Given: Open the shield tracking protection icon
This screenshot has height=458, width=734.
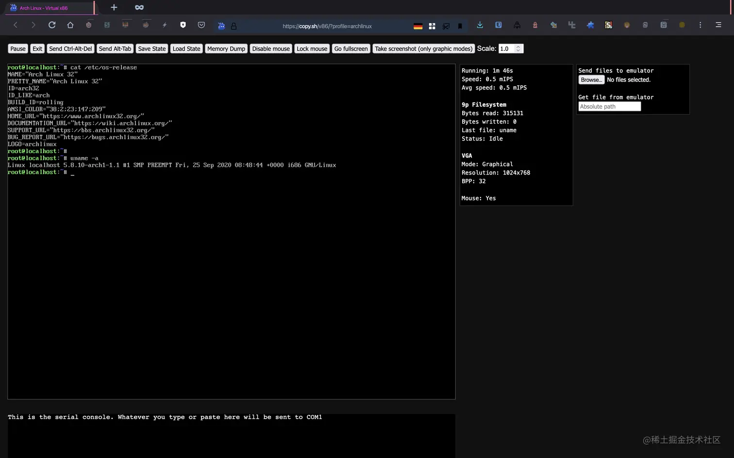Looking at the screenshot, I should pyautogui.click(x=183, y=25).
